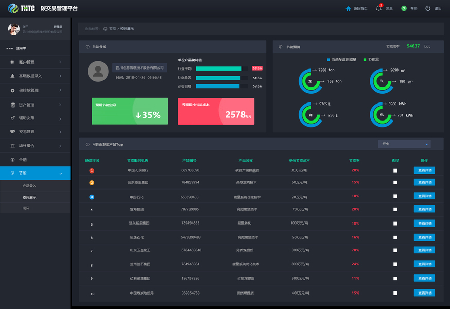
Task: Click the info icon beside 可匹配节能产品Top
Action: point(88,144)
